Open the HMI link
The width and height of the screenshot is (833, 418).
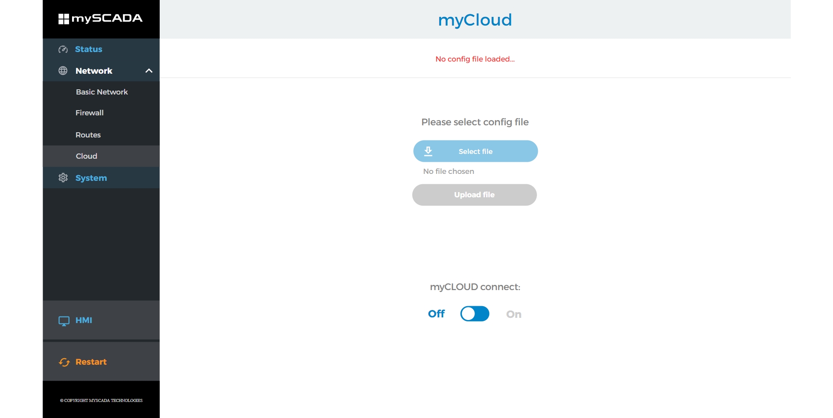(84, 320)
